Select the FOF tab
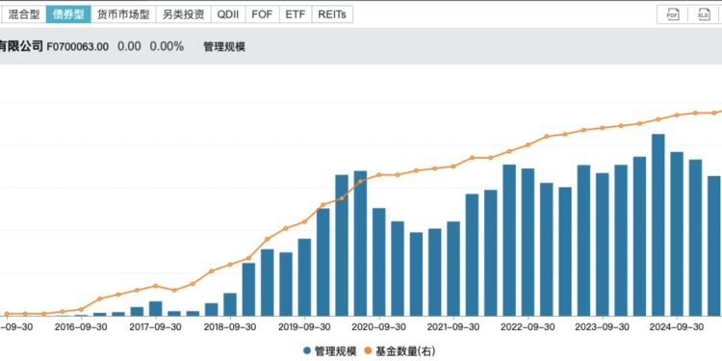722x361 pixels. point(263,14)
